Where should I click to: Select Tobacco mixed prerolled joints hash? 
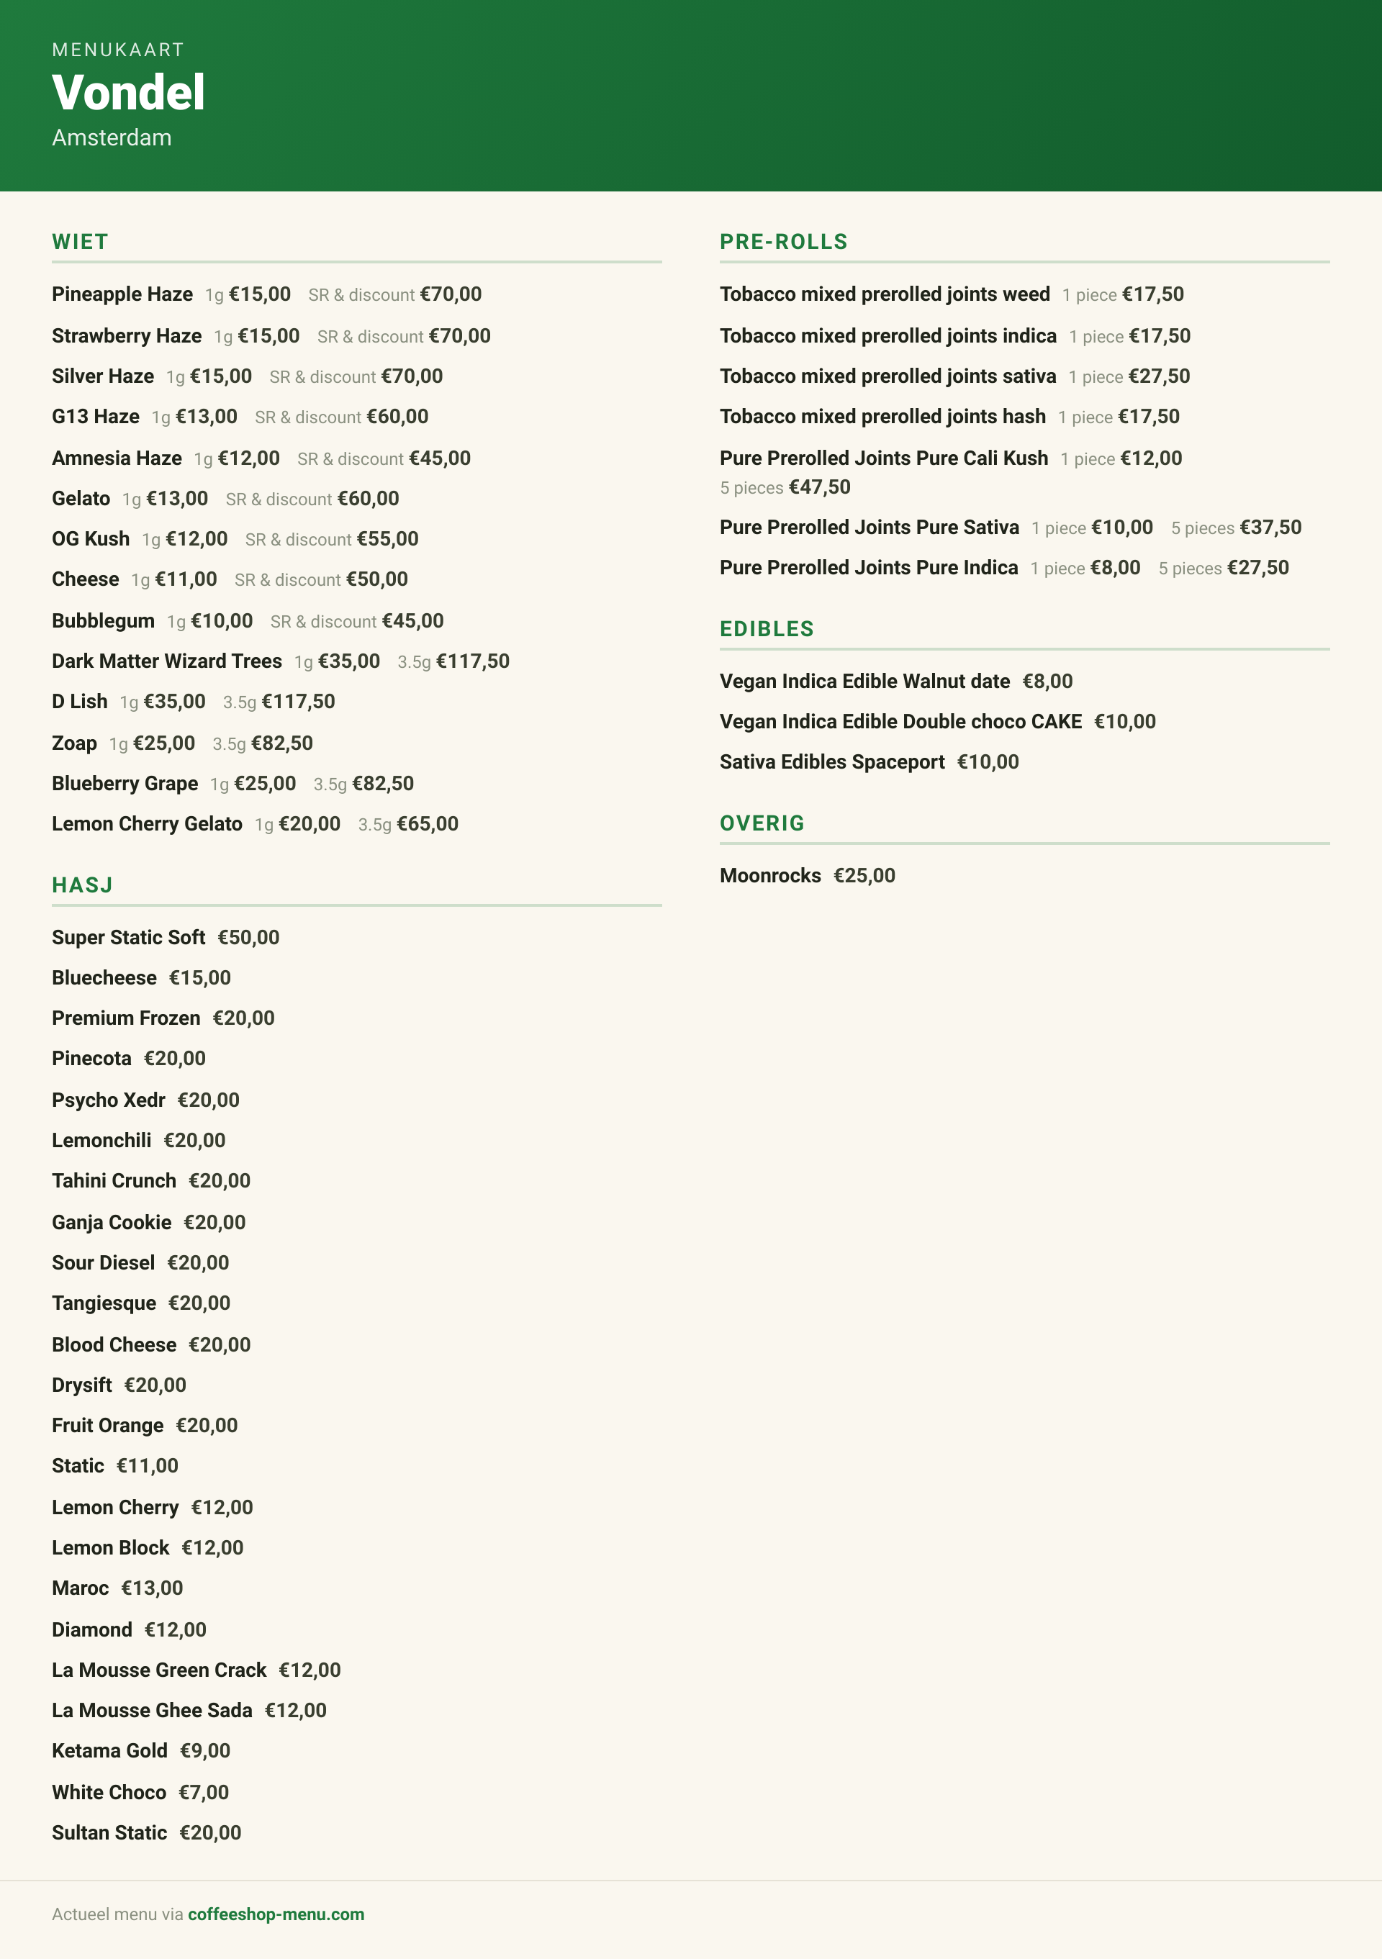tap(883, 417)
